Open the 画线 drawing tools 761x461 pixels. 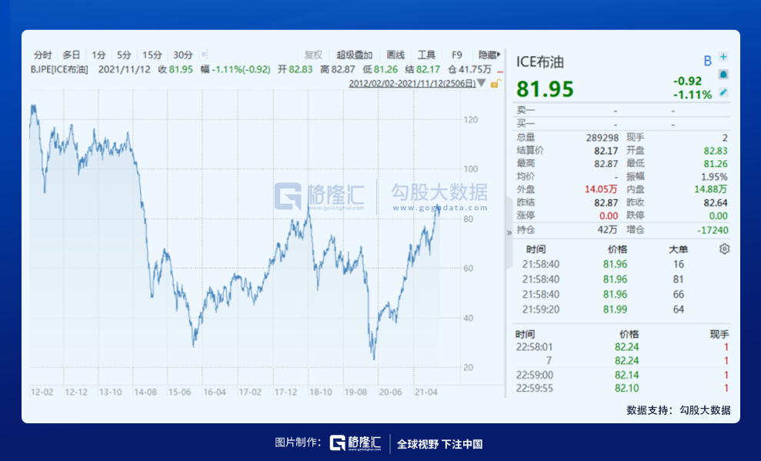click(x=396, y=55)
